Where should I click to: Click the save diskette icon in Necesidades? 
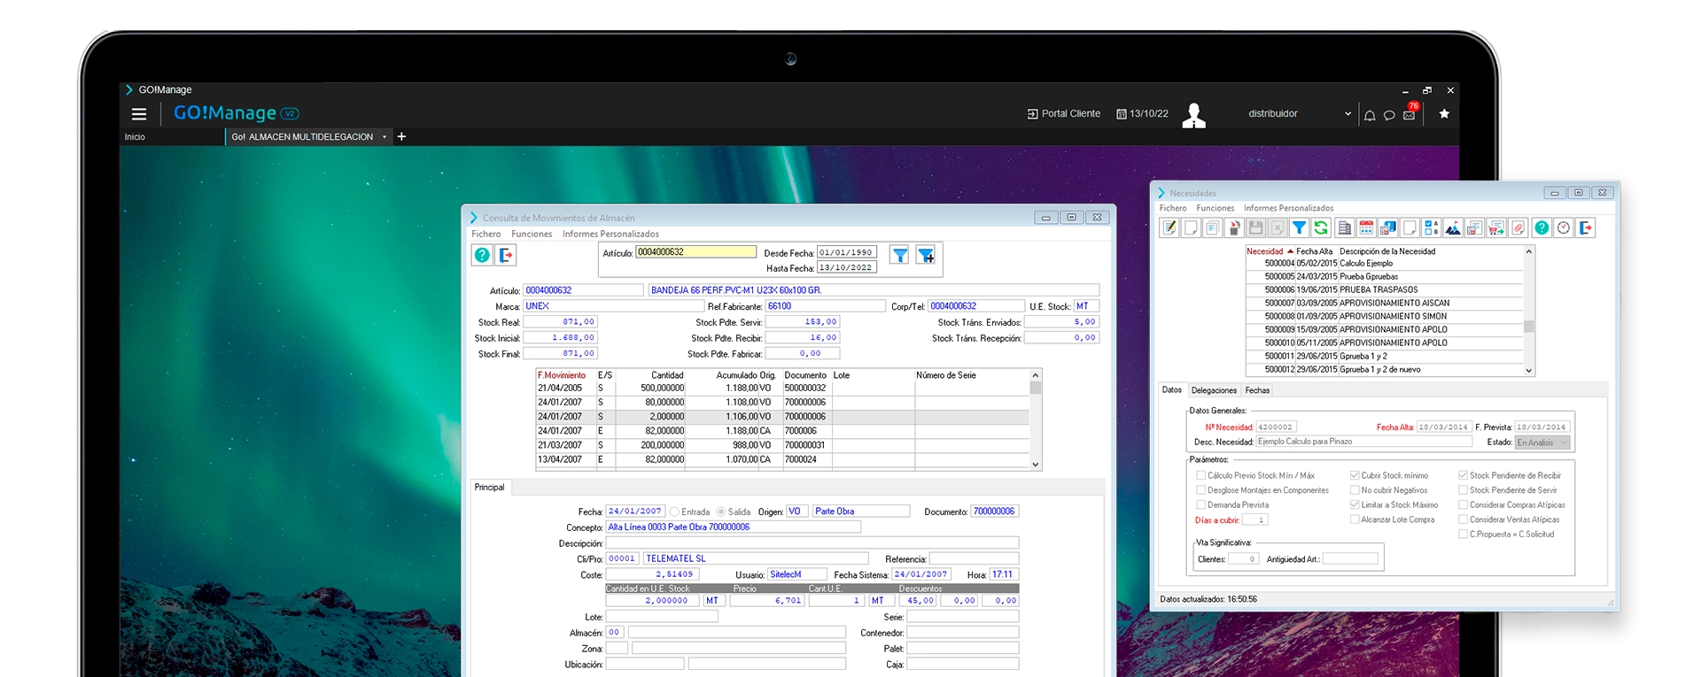(1255, 228)
